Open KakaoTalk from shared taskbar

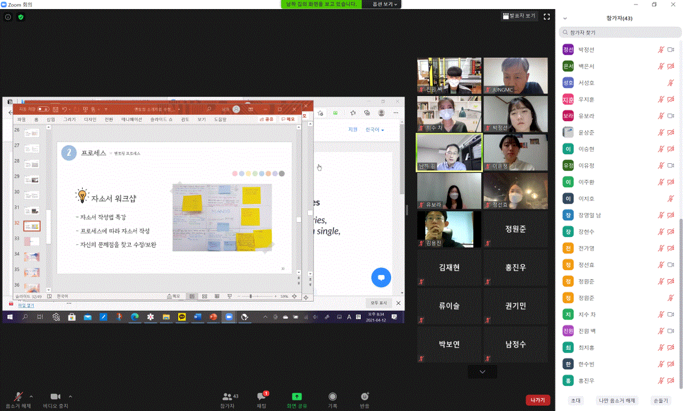(x=182, y=317)
